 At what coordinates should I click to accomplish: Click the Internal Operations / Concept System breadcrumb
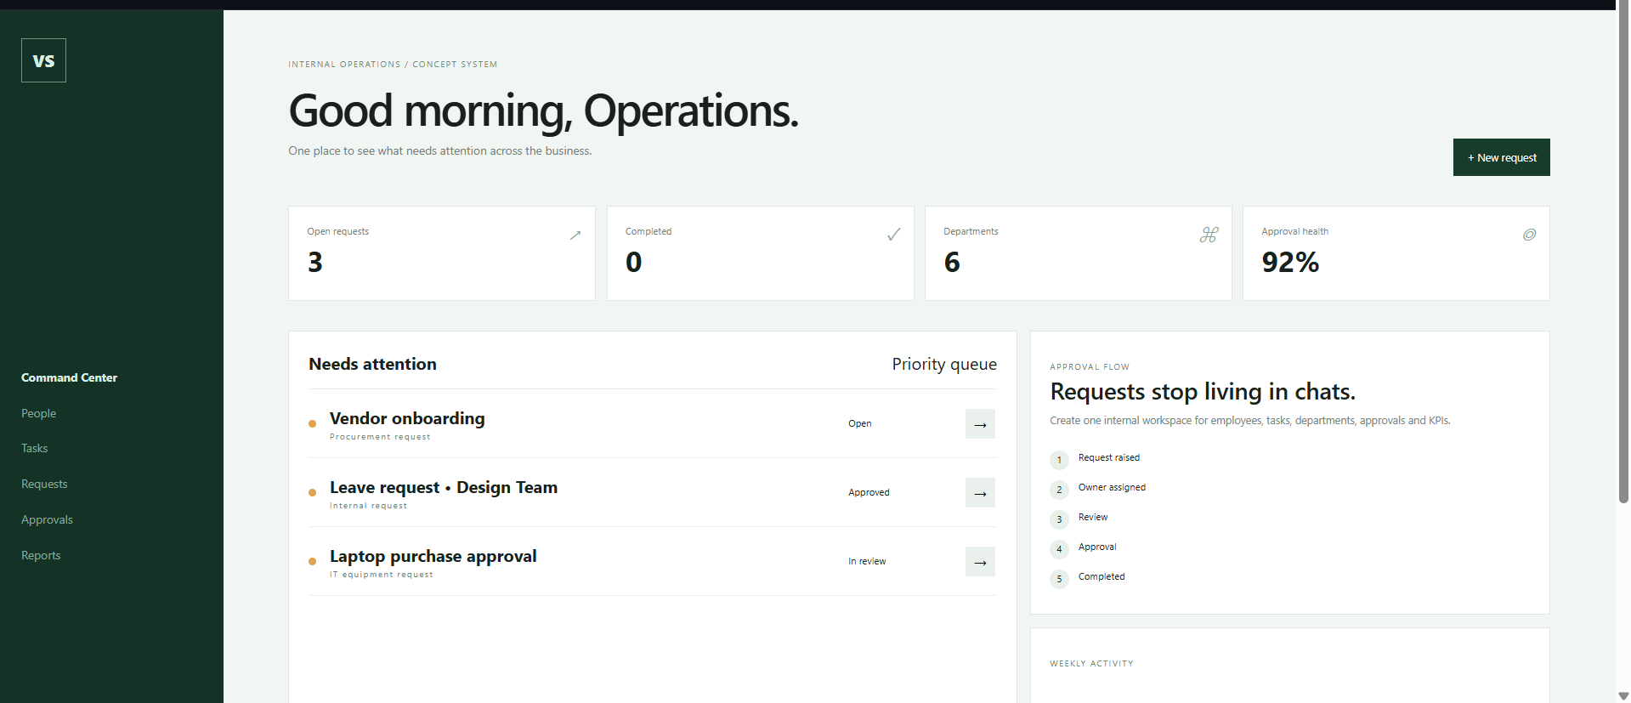[393, 65]
